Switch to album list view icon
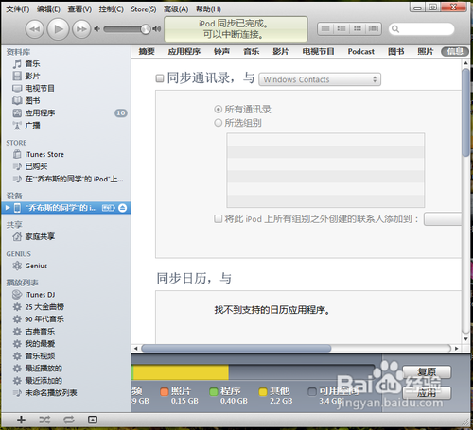 342,29
